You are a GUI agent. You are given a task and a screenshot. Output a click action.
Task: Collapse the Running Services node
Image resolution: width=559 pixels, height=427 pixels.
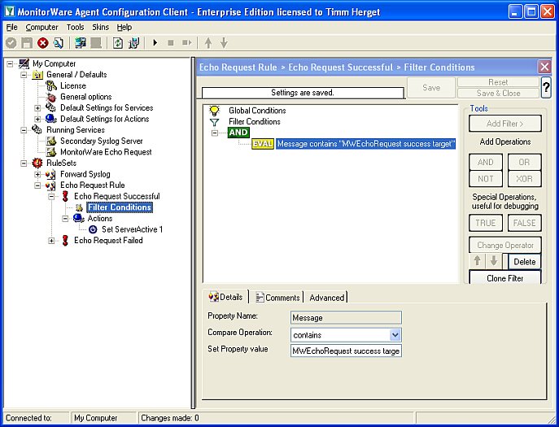24,130
